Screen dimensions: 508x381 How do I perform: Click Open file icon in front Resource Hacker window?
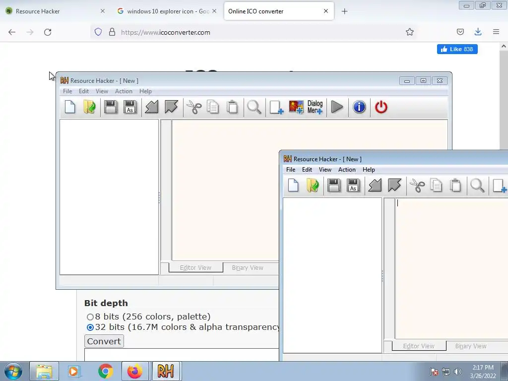(313, 186)
